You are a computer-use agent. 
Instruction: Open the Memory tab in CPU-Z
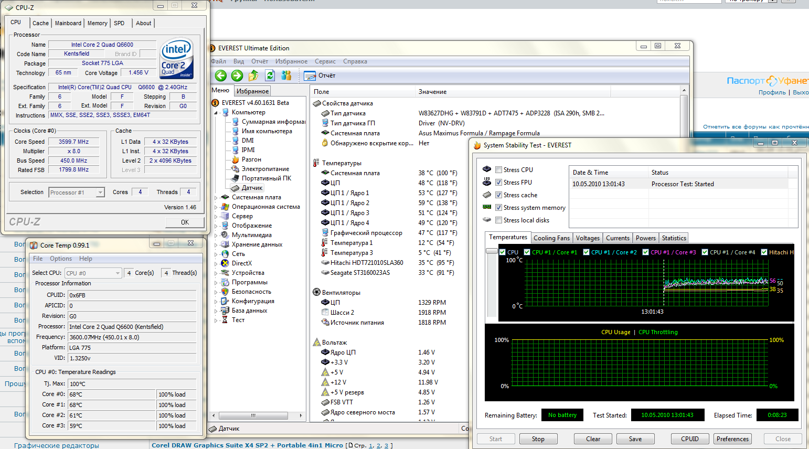(x=97, y=23)
